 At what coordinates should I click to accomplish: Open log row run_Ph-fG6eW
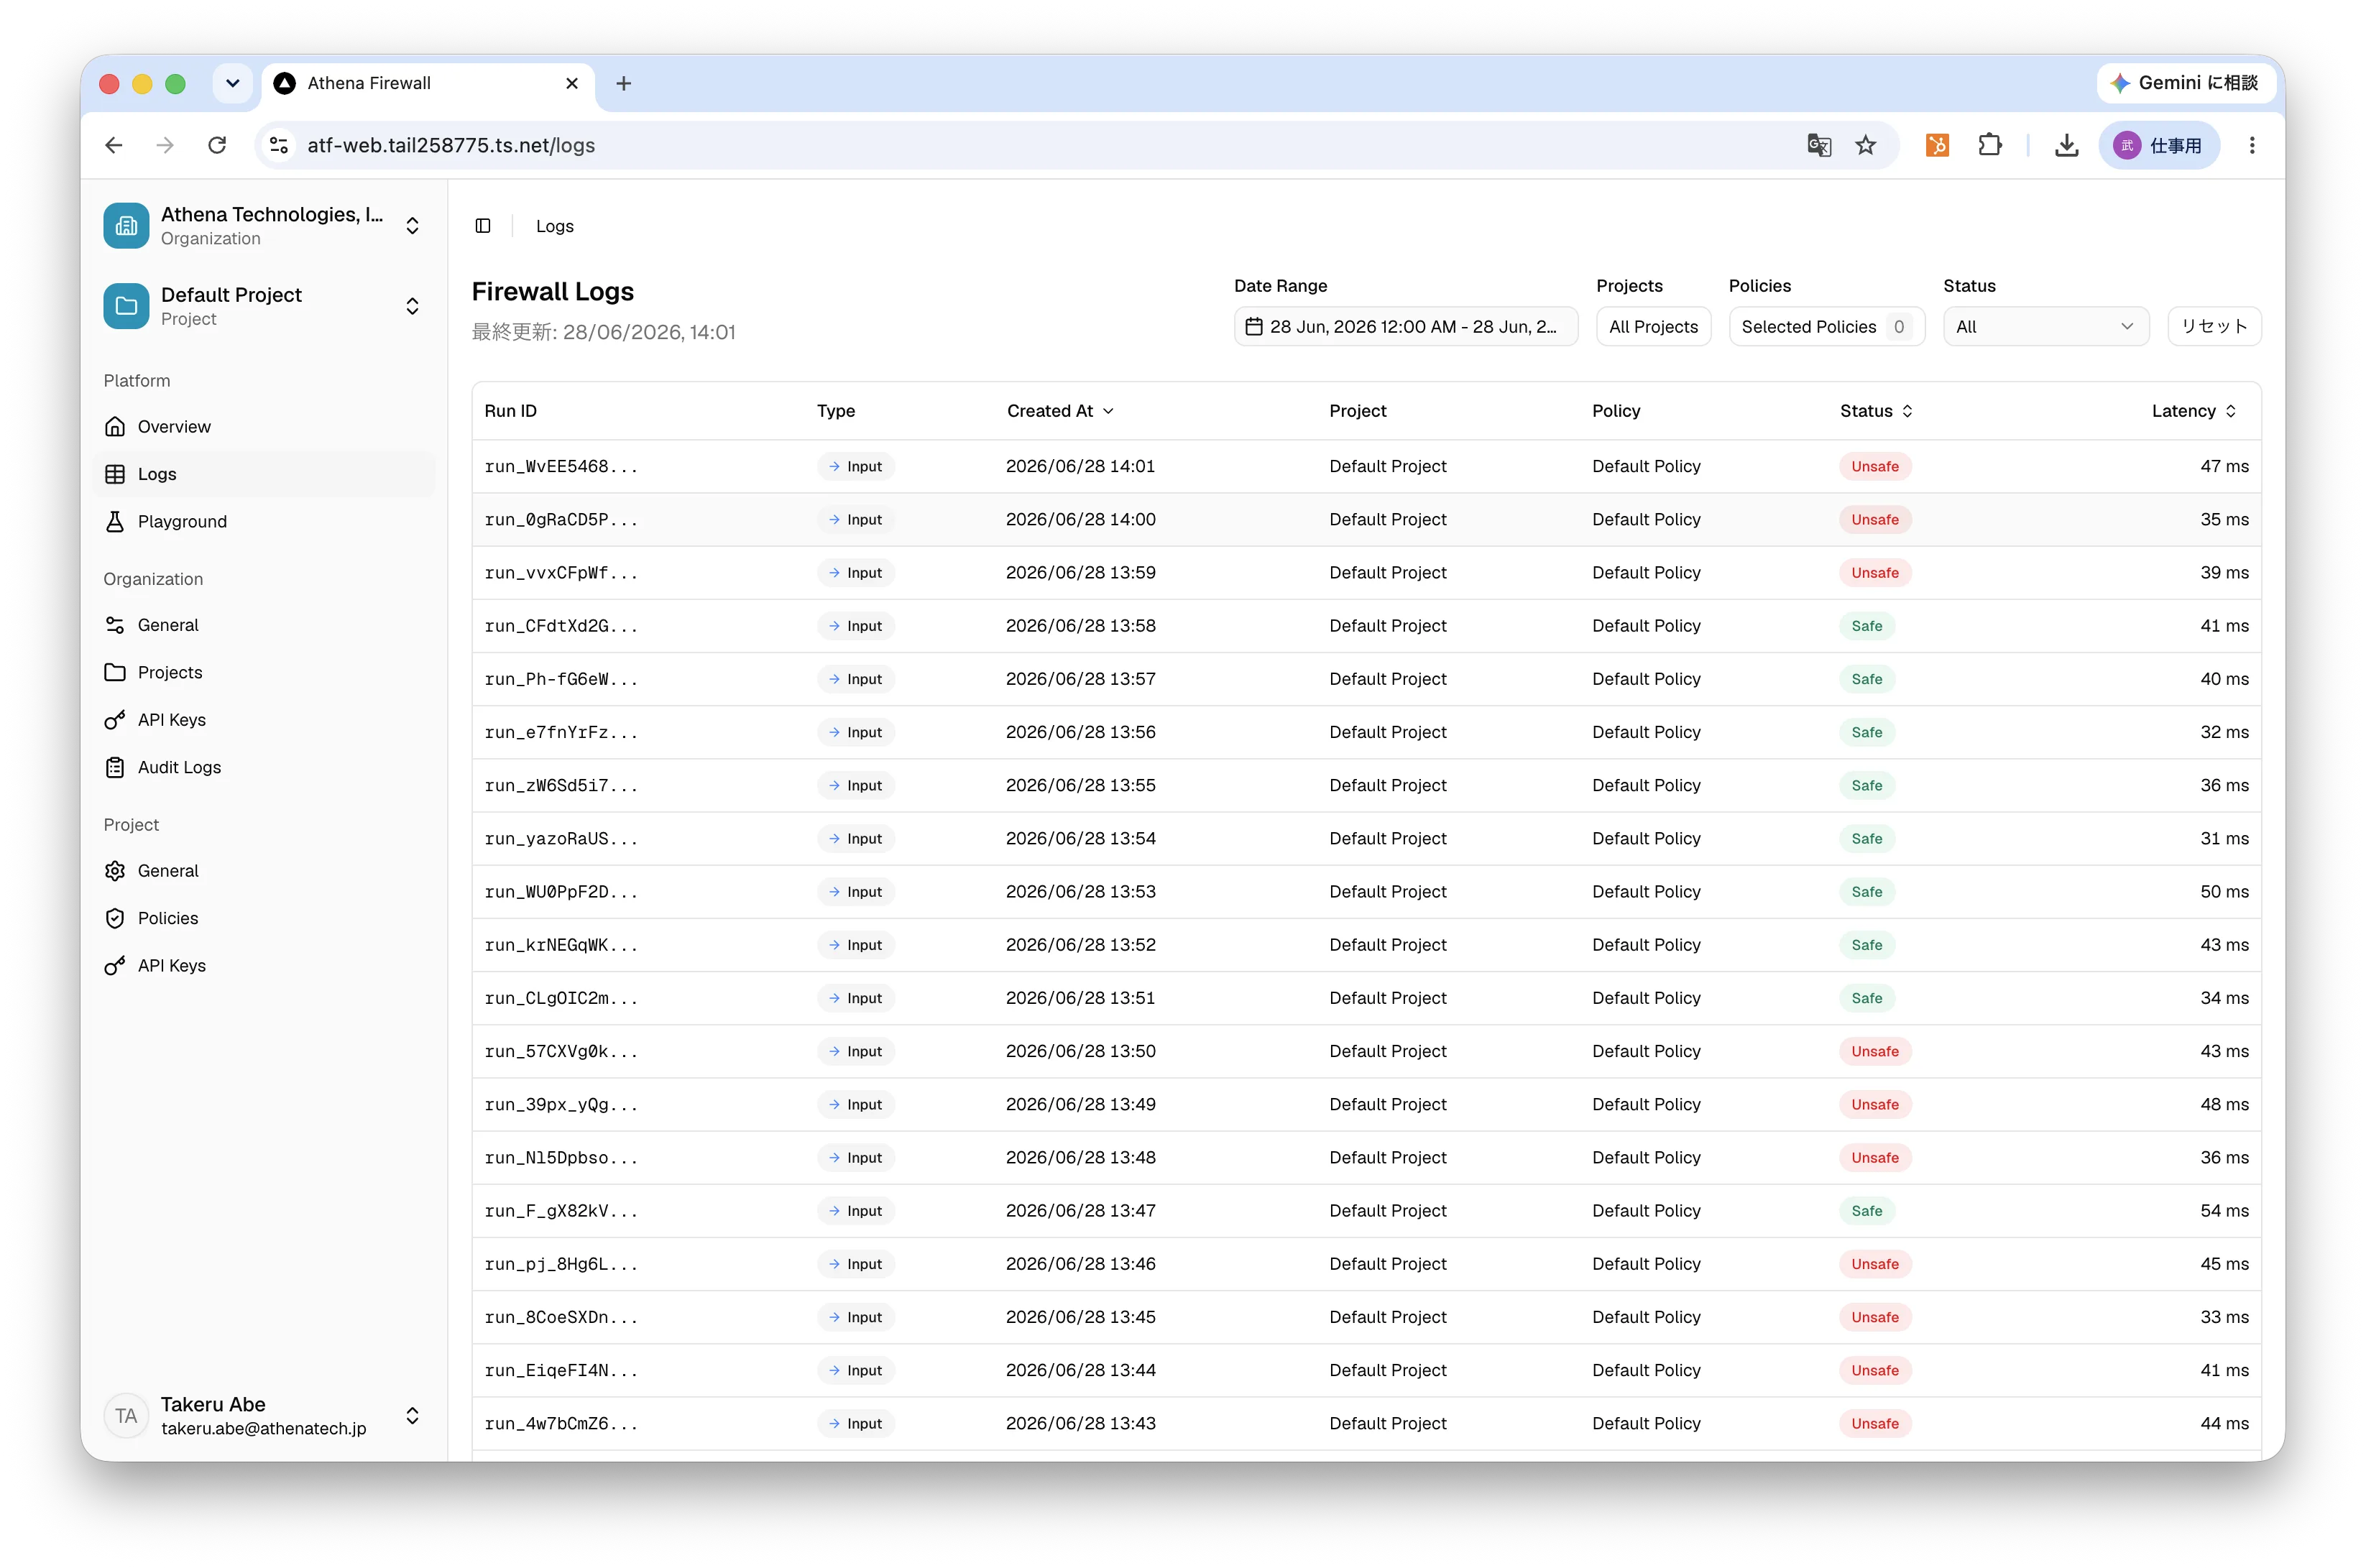pos(1366,679)
